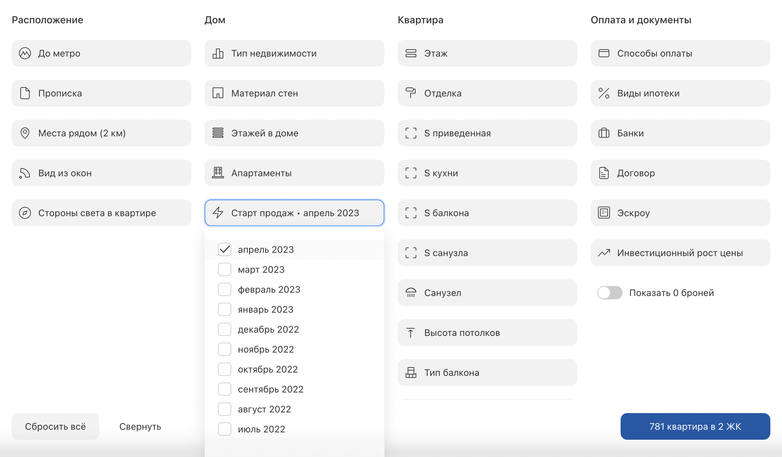The width and height of the screenshot is (782, 457).
Task: Click the buildings icon of Тип недвижимости
Action: click(218, 53)
